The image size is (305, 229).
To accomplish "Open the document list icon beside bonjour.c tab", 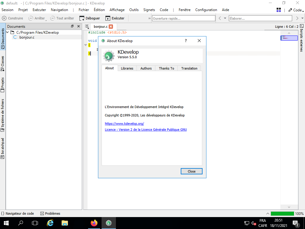I will pyautogui.click(x=87, y=27).
